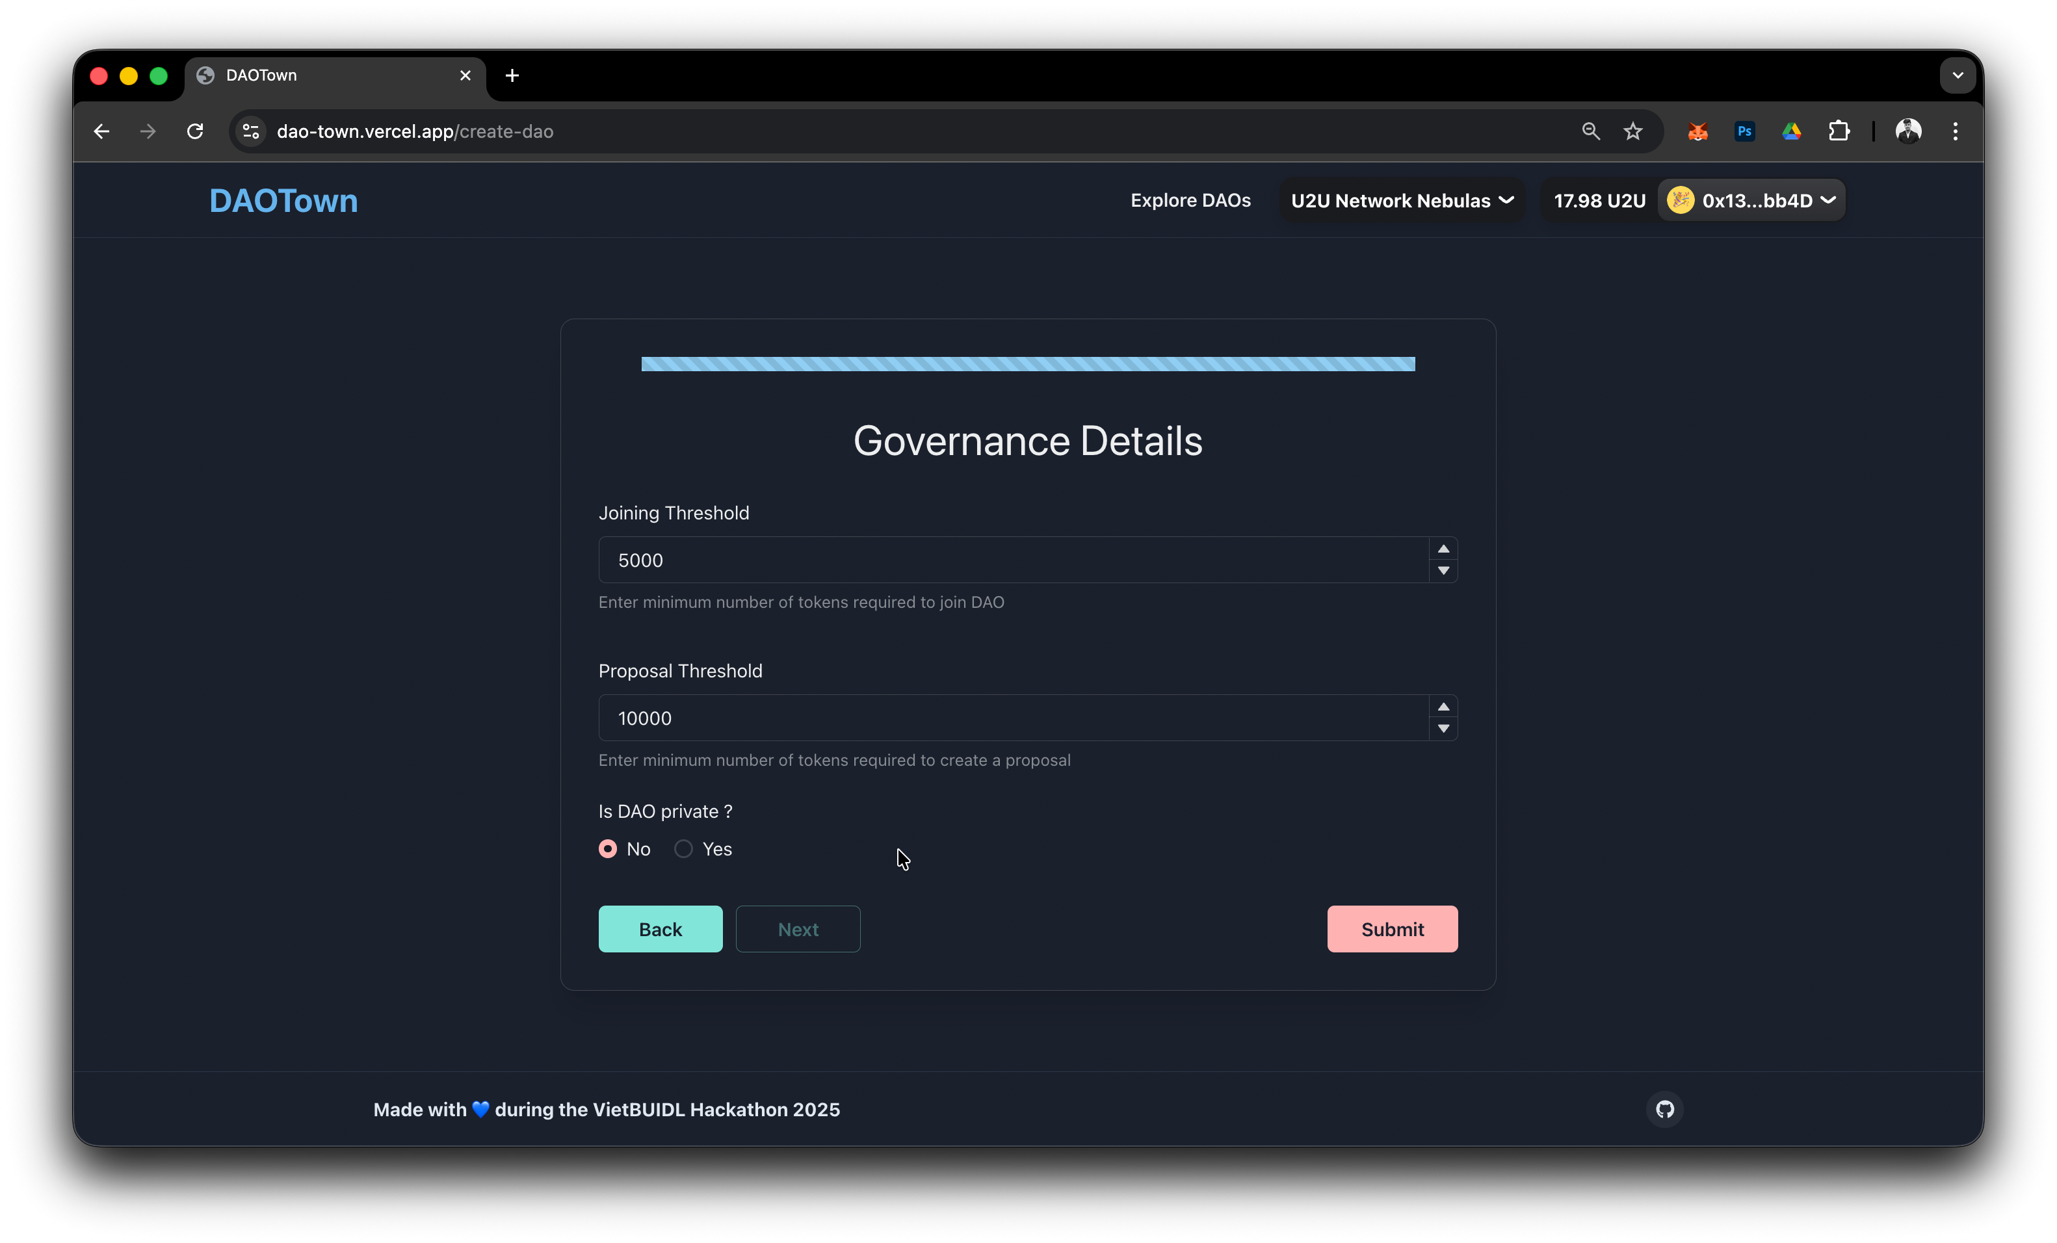The height and width of the screenshot is (1243, 2057).
Task: Open the MetaMask fox extension
Action: 1697,131
